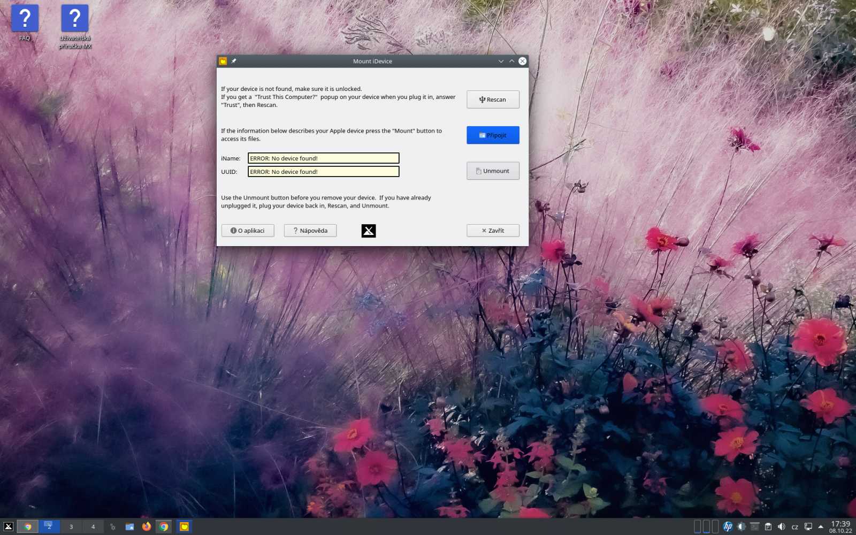The width and height of the screenshot is (856, 535).
Task: Click the terminal window tray icon
Action: (x=755, y=526)
